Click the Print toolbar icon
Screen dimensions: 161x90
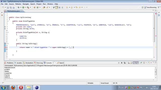point(14,7)
